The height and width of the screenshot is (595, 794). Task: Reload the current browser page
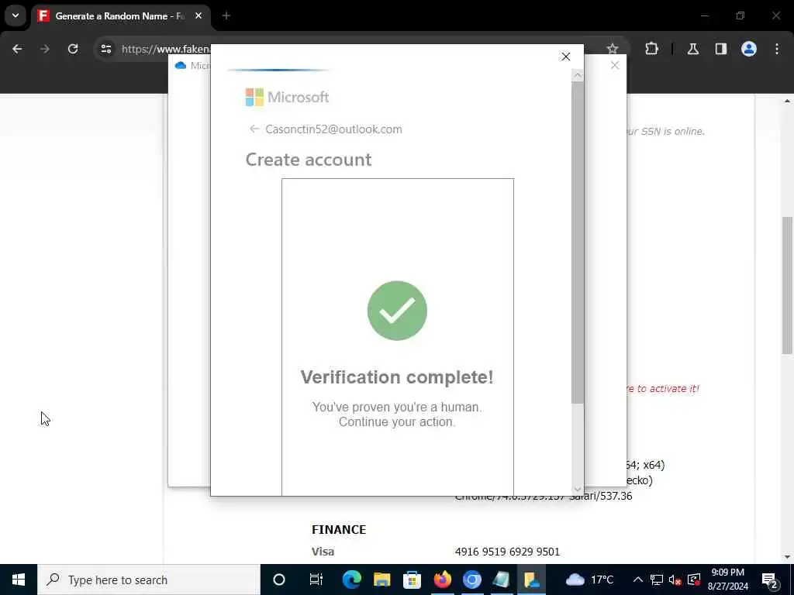pyautogui.click(x=73, y=49)
